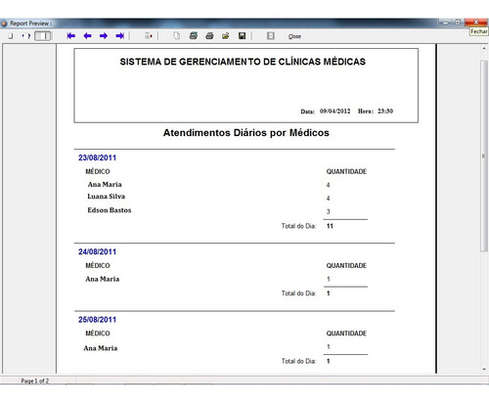Image resolution: width=489 pixels, height=403 pixels.
Task: Print the report with the printer icon
Action: (x=209, y=36)
